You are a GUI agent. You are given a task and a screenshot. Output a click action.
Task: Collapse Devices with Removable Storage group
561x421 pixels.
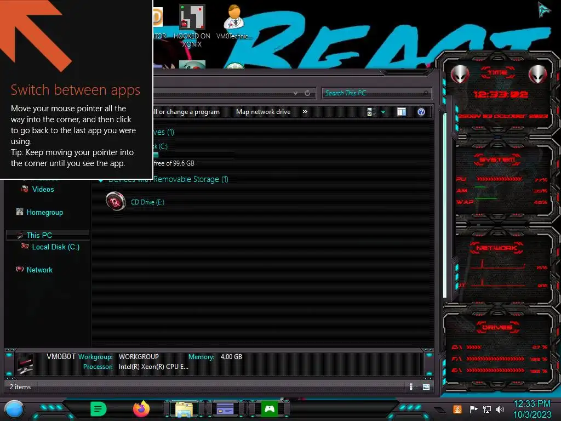pos(101,180)
